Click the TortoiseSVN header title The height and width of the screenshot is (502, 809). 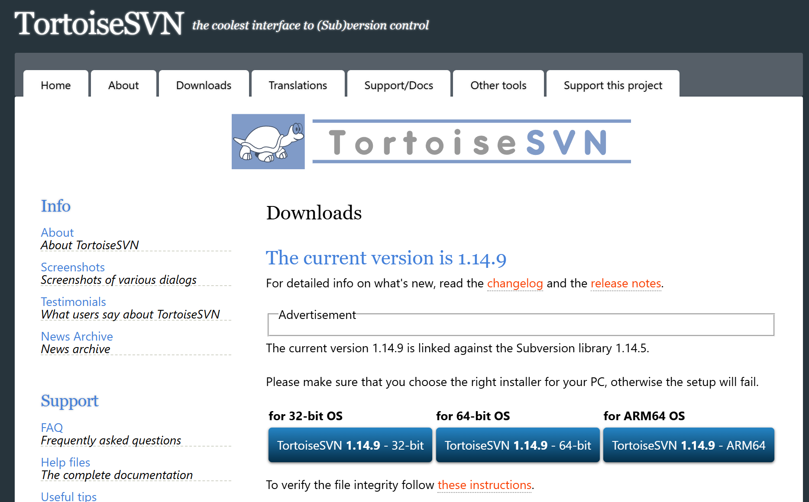click(x=99, y=24)
